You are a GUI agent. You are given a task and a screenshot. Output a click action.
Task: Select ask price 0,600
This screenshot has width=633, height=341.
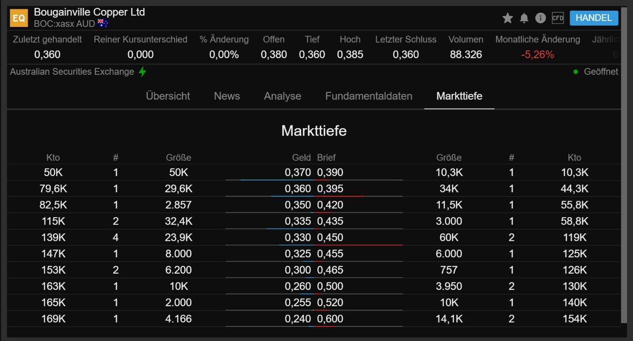coord(330,318)
